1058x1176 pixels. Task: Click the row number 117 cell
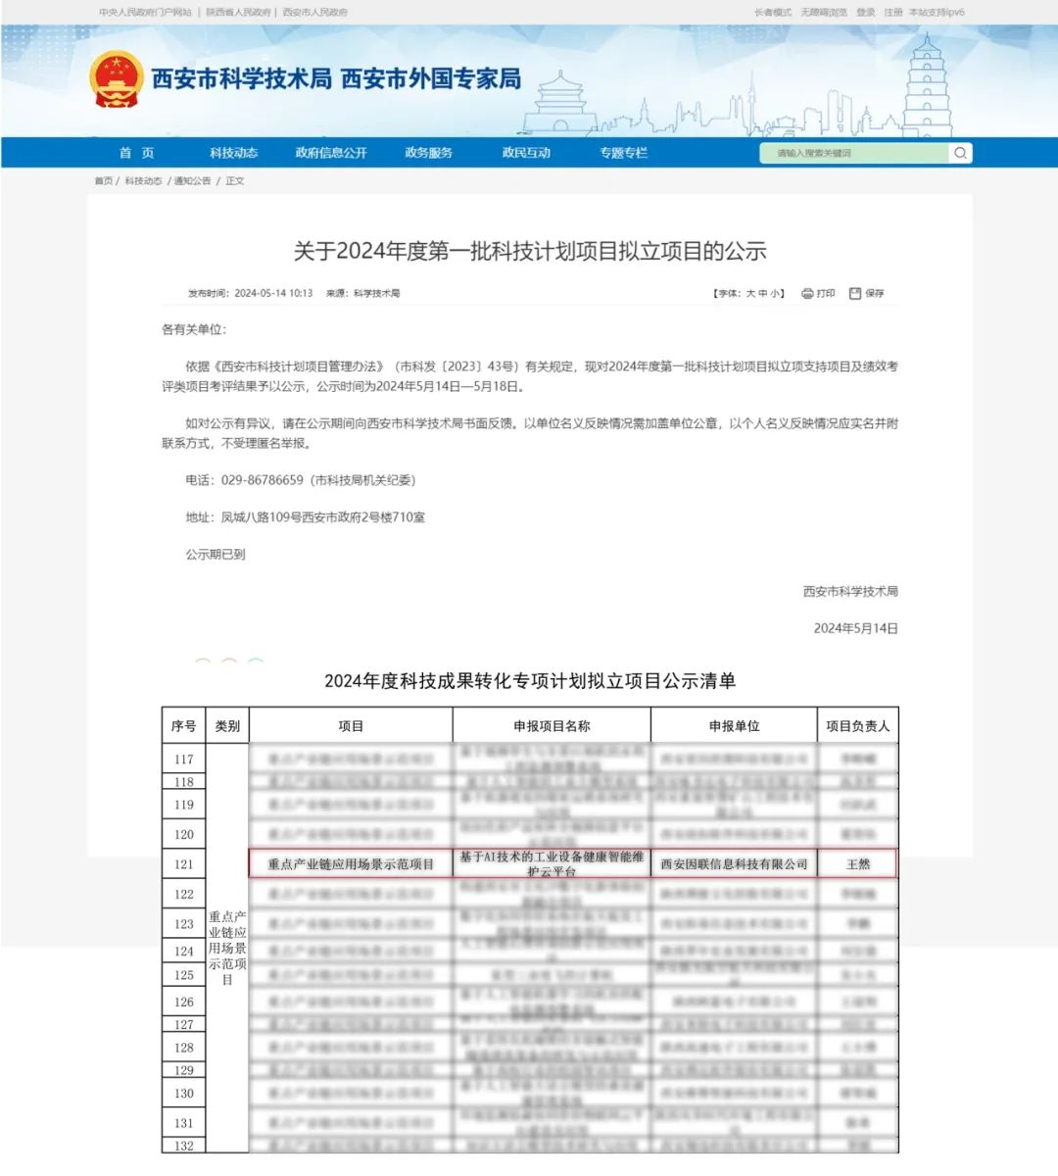[184, 759]
